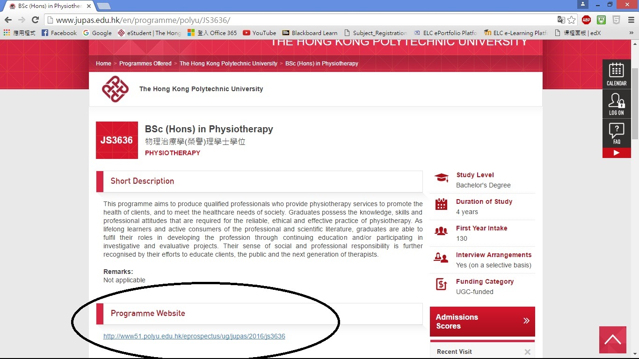Open the CALENDAR sidebar icon
Screen dimensions: 639x359
pyautogui.click(x=617, y=74)
